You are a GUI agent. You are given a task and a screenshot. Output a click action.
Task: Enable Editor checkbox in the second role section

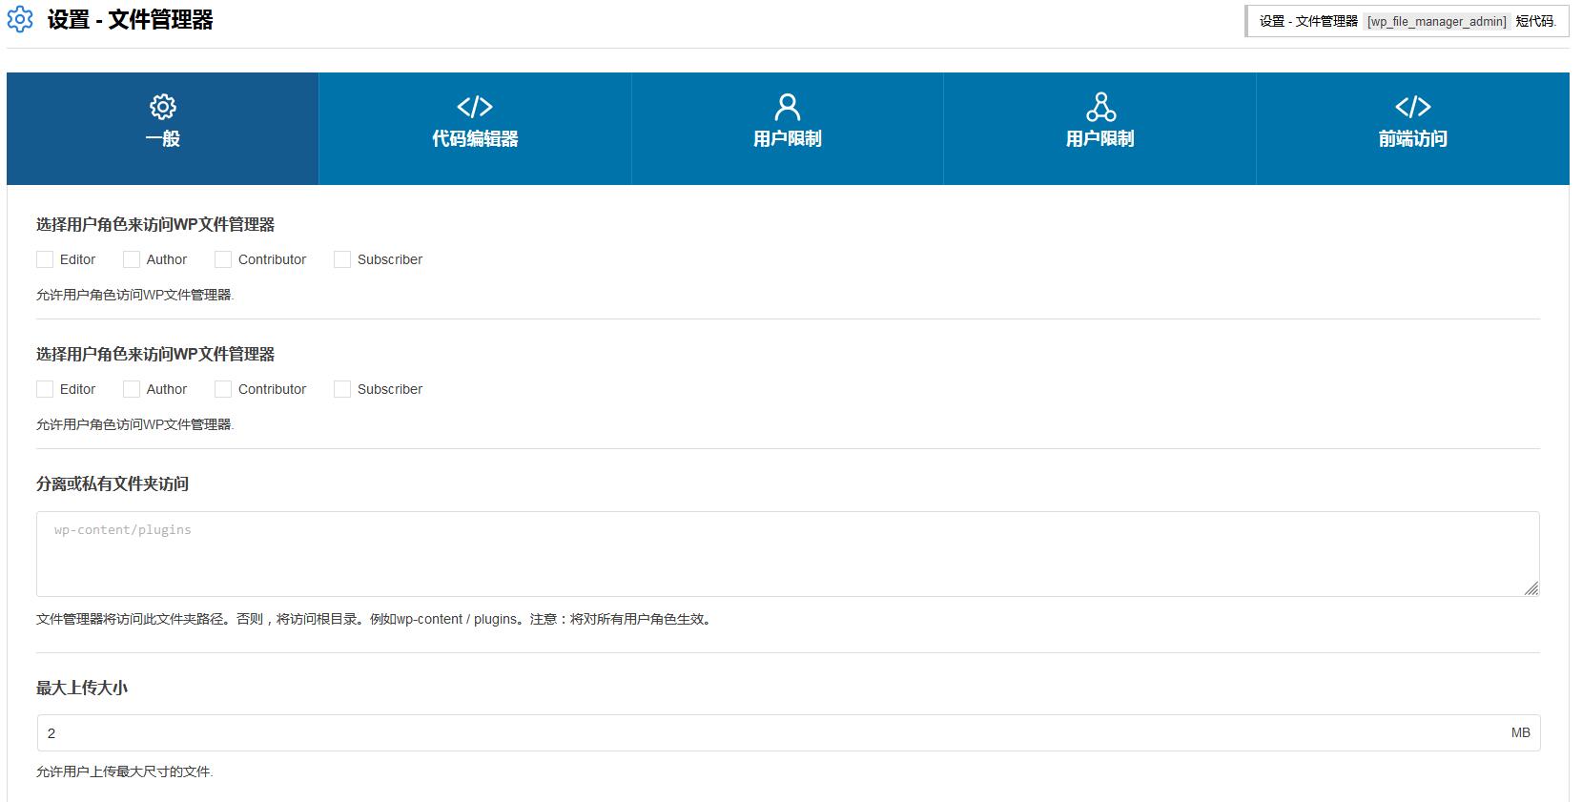45,389
